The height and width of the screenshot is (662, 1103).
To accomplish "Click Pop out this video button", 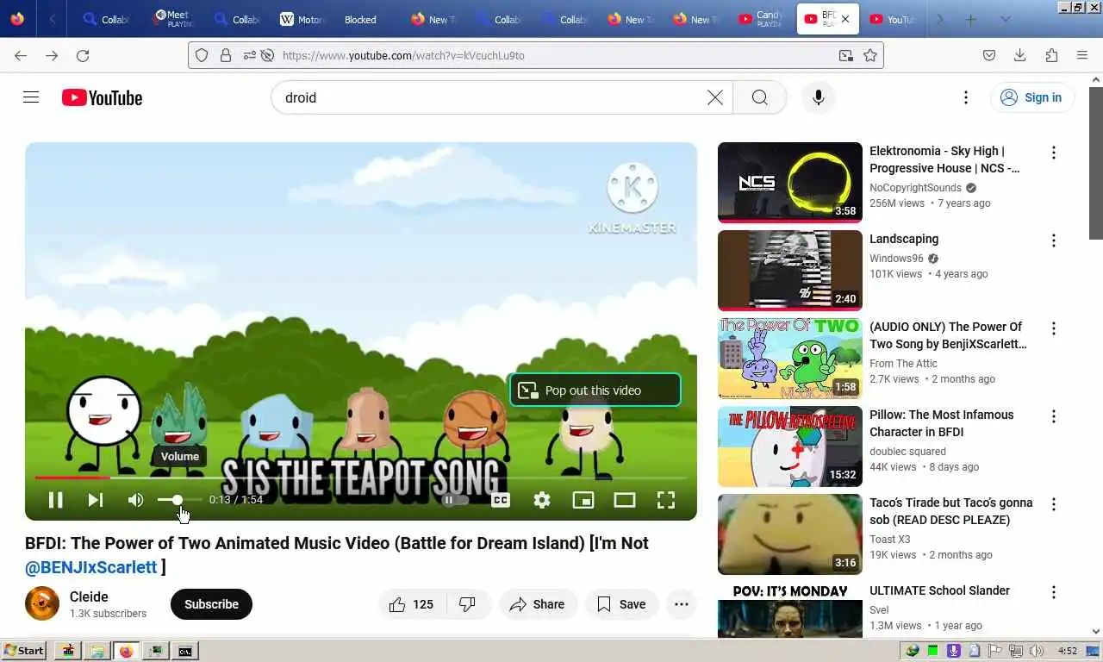I will click(x=595, y=390).
